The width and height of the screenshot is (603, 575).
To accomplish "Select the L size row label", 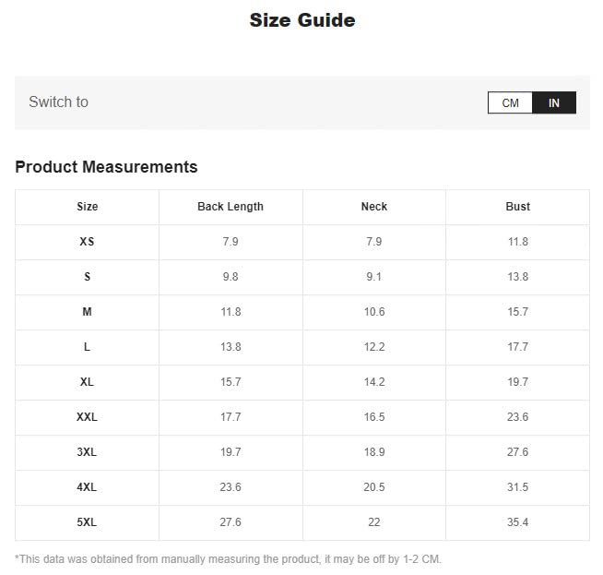I will (88, 347).
